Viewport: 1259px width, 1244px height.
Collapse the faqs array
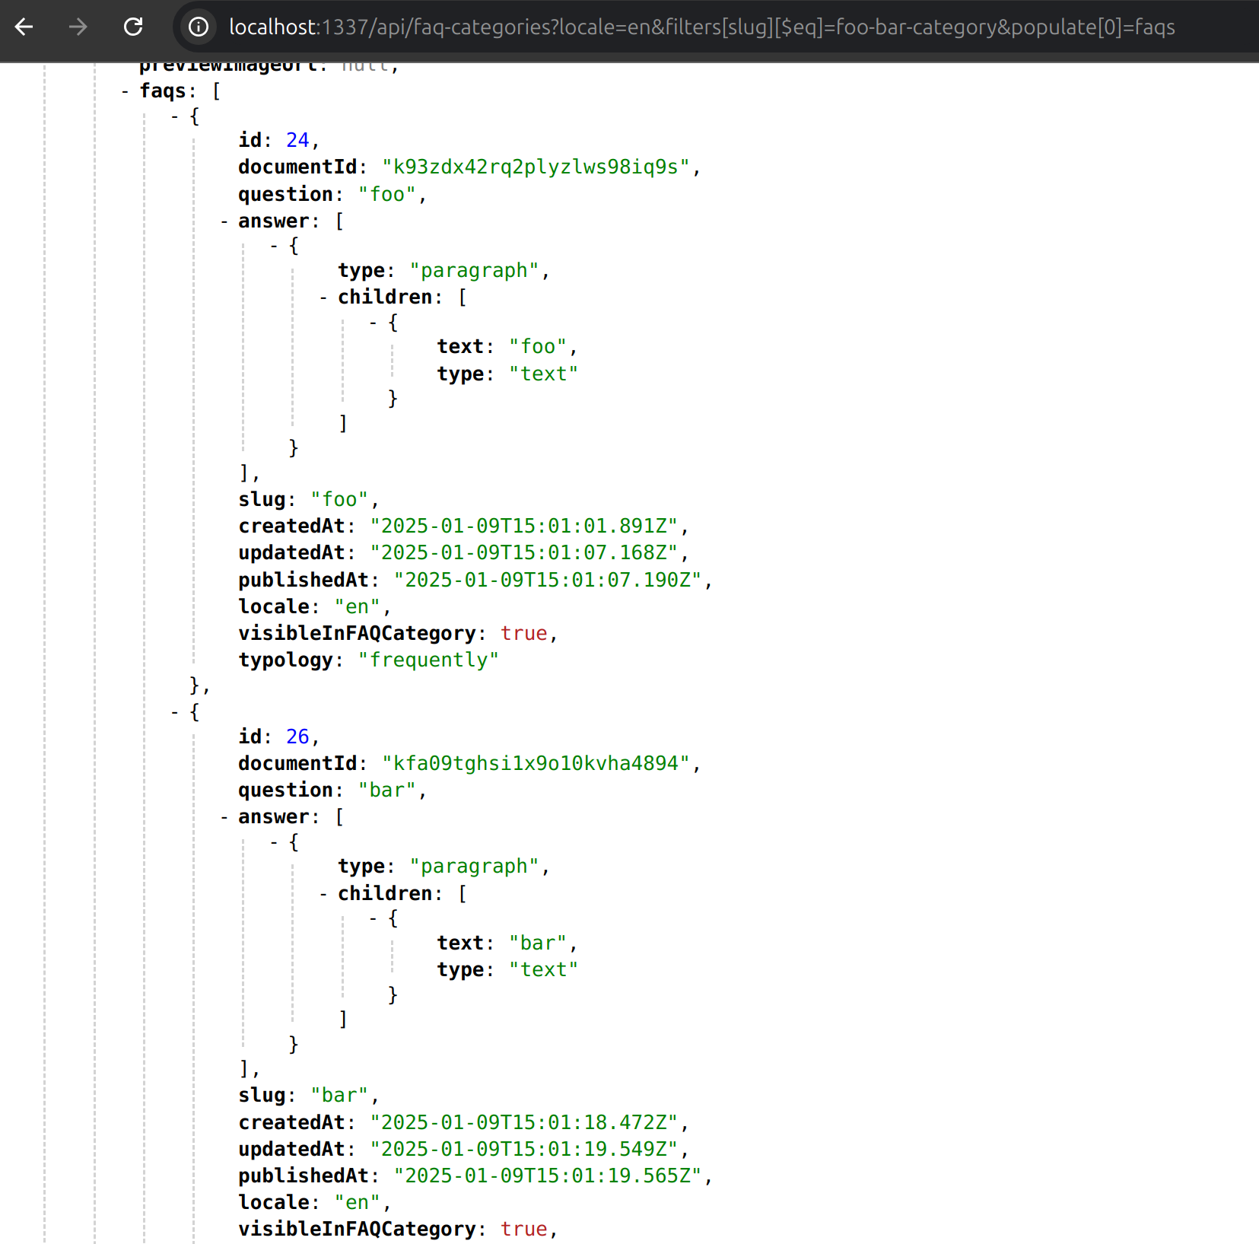(x=125, y=91)
